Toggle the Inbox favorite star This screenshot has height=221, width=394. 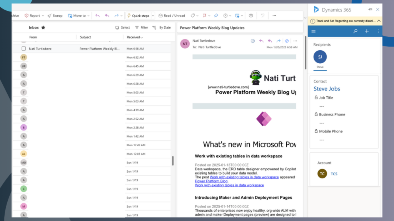pos(42,27)
